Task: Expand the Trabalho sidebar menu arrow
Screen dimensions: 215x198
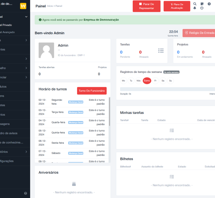Action: tap(26, 68)
